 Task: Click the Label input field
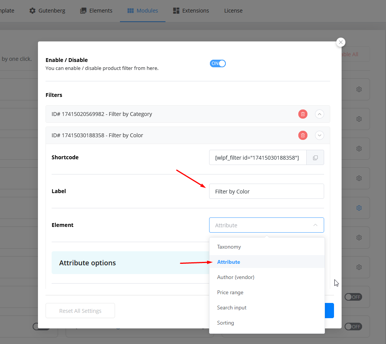coord(266,191)
